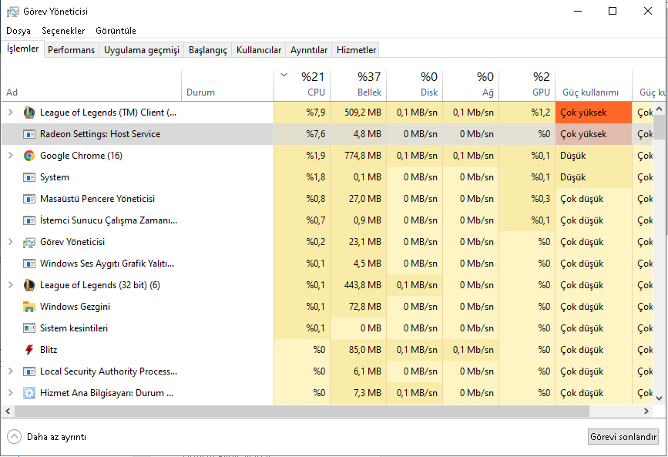Switch to the Başlangıç tab

coord(208,50)
